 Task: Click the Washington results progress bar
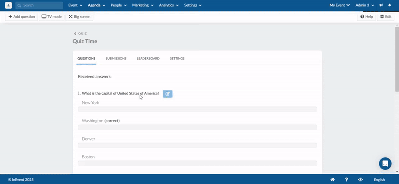click(197, 127)
